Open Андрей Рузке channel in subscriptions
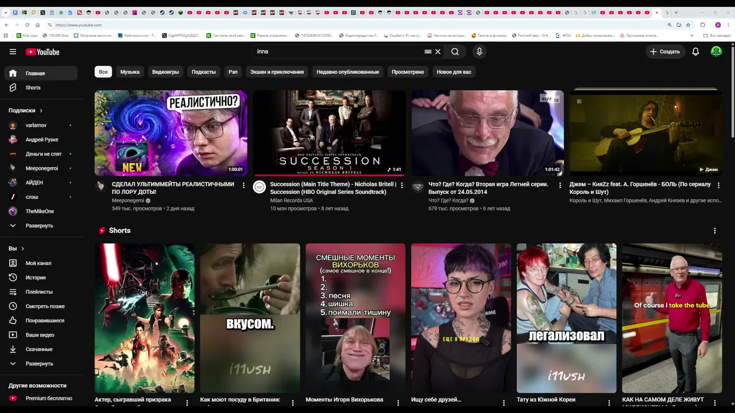The height and width of the screenshot is (413, 735). point(40,140)
